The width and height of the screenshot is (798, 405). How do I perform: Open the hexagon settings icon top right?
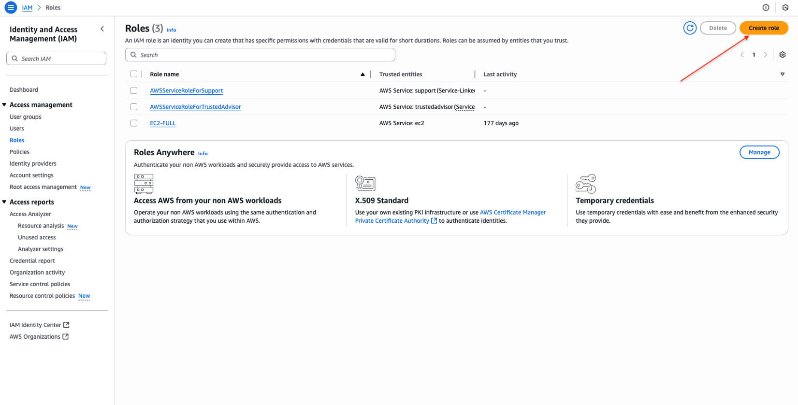tap(785, 8)
